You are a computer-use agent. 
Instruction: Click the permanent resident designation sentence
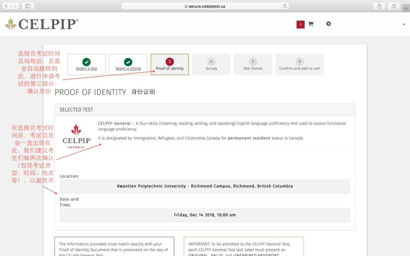201,138
